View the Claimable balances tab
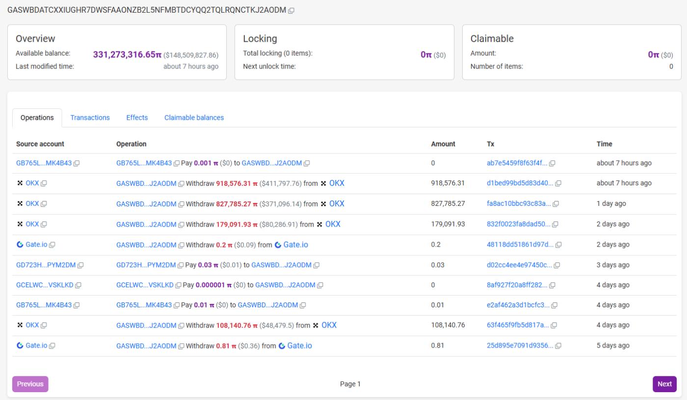 (195, 118)
